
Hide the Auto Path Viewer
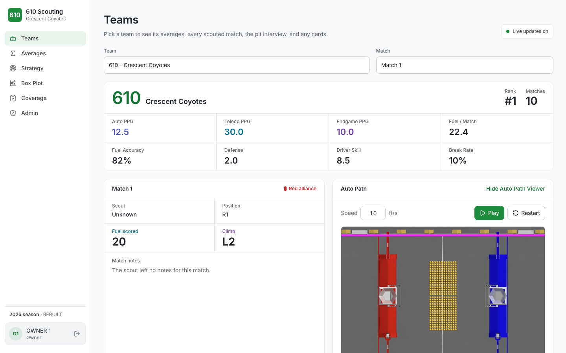point(515,189)
